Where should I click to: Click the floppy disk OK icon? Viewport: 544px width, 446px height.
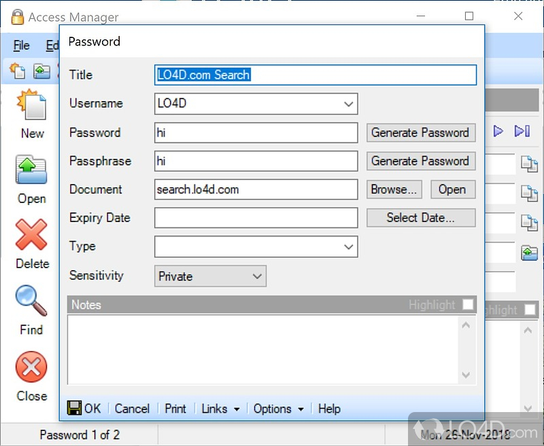74,408
